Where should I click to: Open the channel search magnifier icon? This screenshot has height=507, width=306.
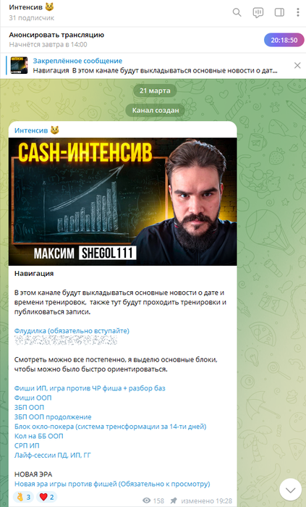click(237, 12)
